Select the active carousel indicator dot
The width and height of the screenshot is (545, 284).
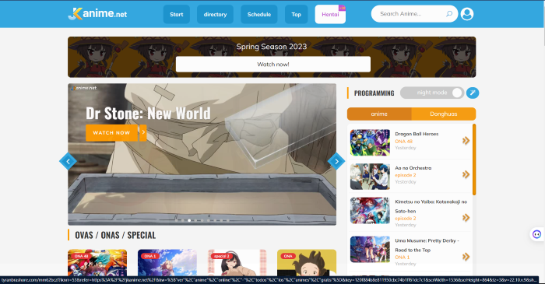pos(189,220)
